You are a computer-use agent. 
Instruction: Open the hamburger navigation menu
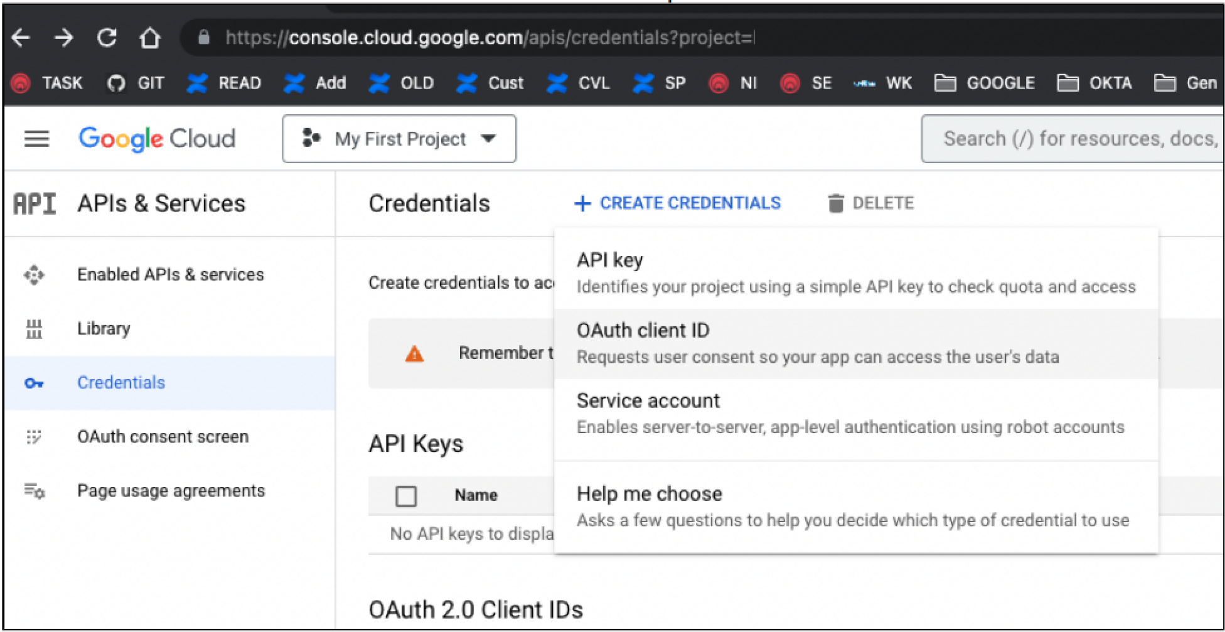pyautogui.click(x=36, y=139)
